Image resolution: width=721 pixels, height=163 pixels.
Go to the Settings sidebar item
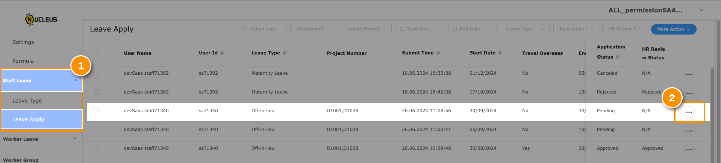point(23,42)
